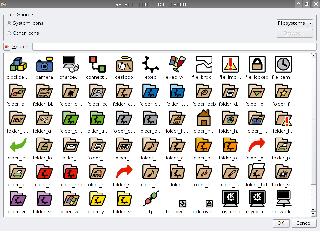Select the blockdevice cubes icon
The width and height of the screenshot is (320, 231).
pyautogui.click(x=18, y=64)
